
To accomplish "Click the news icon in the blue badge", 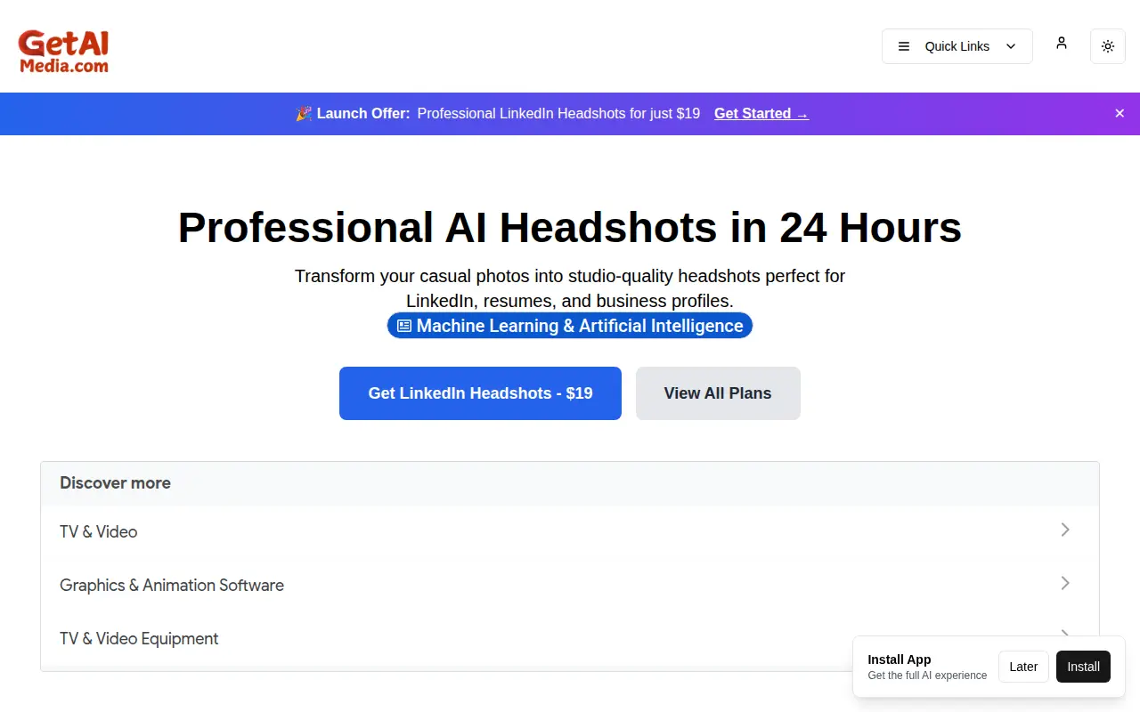I will (404, 326).
